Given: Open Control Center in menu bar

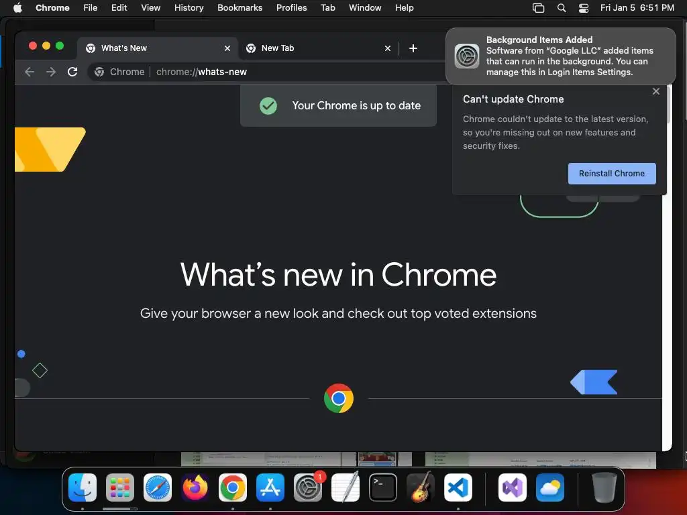Looking at the screenshot, I should click(x=584, y=8).
